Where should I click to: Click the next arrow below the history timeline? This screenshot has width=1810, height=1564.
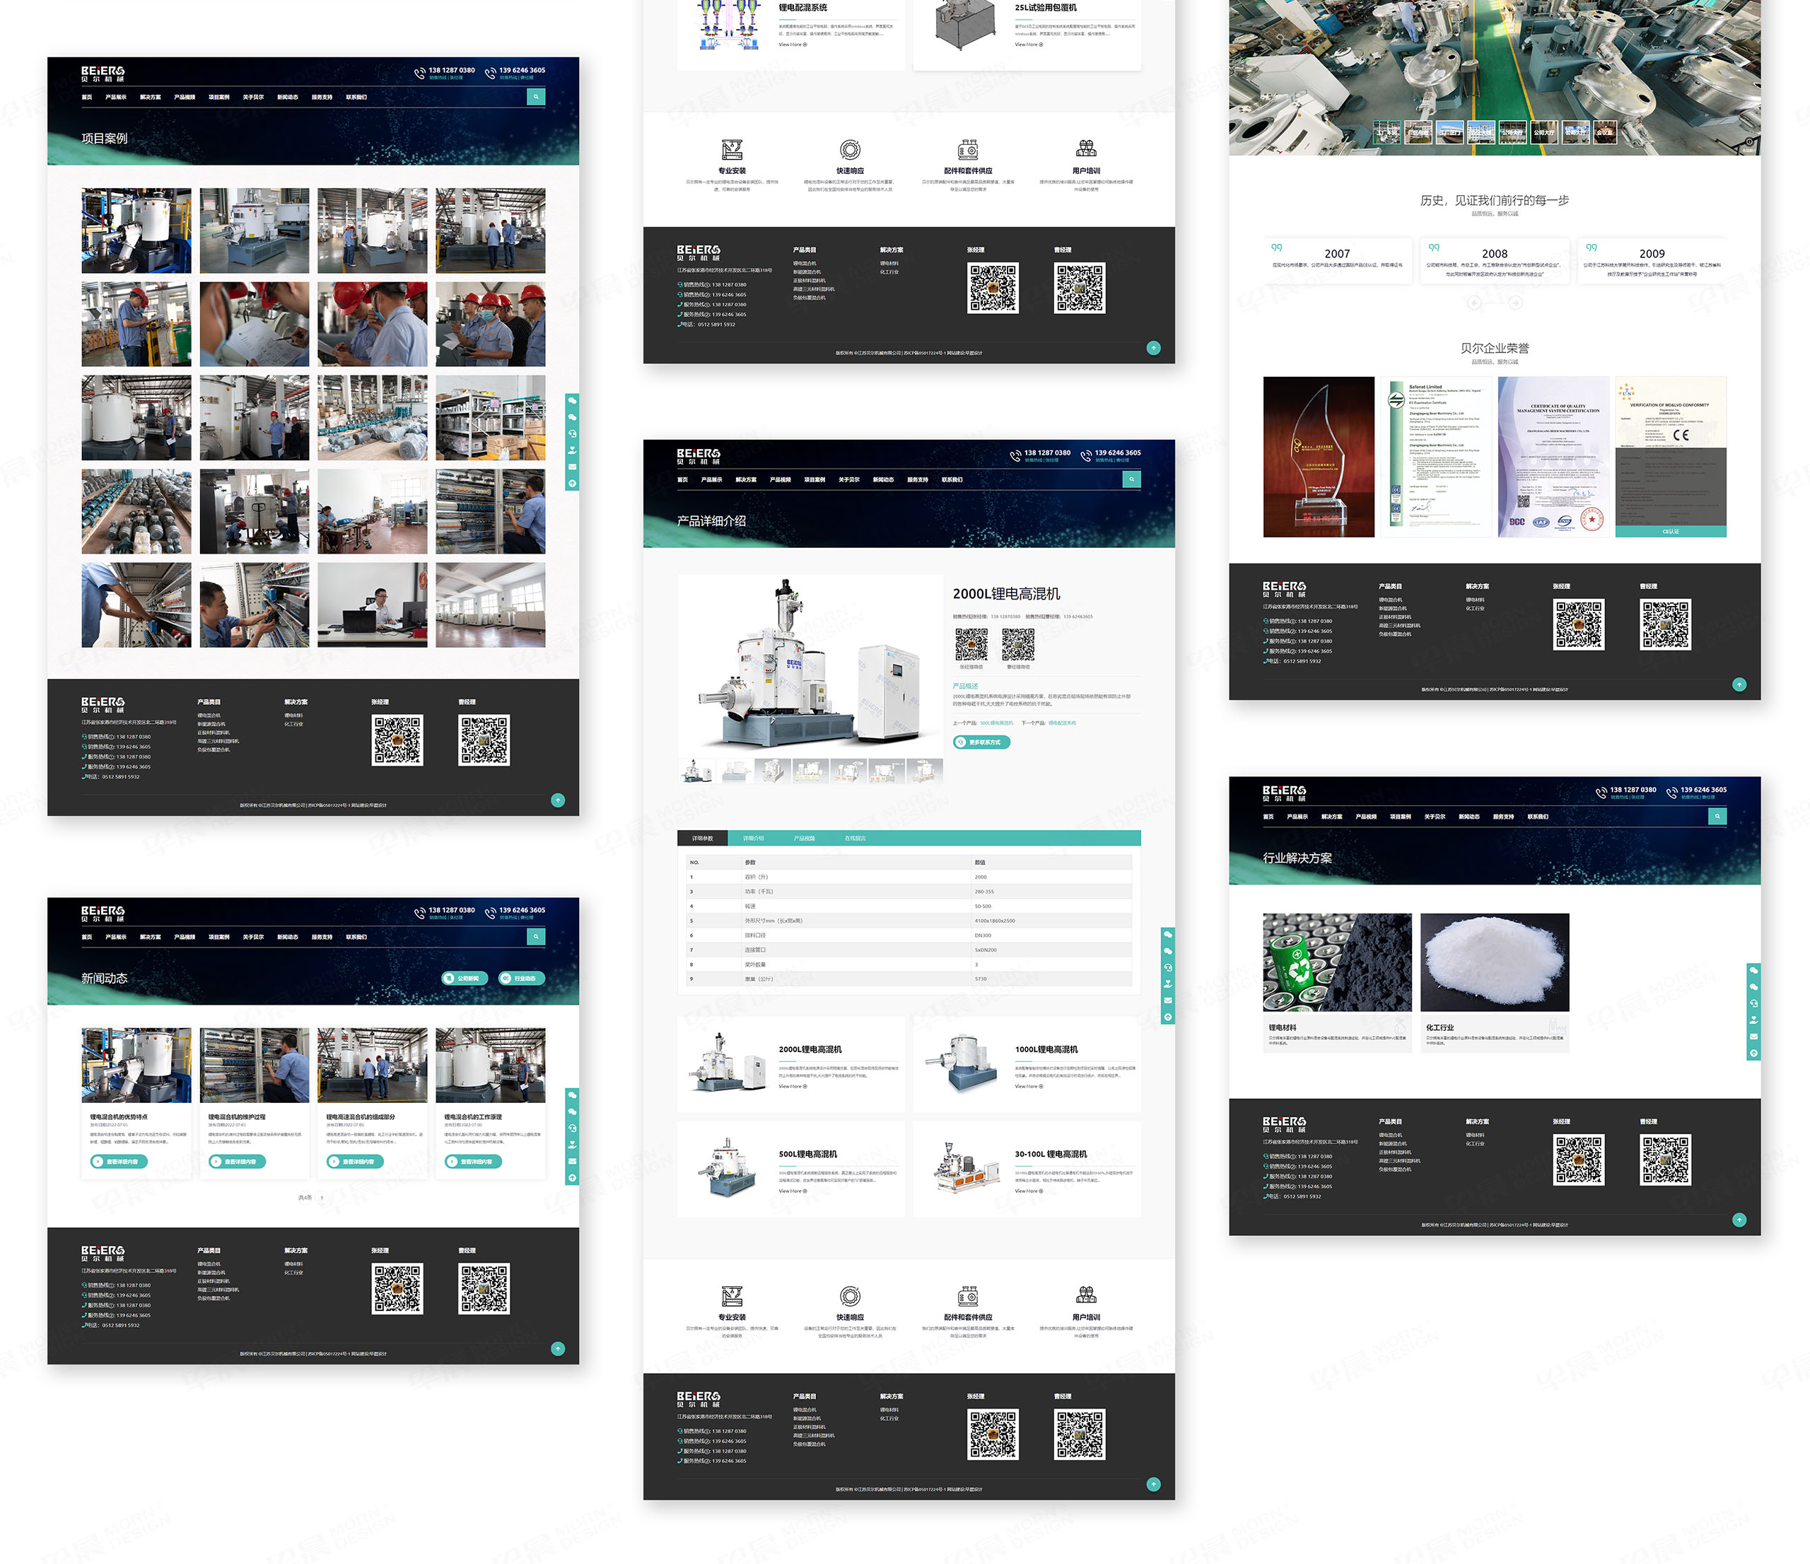pyautogui.click(x=1516, y=303)
